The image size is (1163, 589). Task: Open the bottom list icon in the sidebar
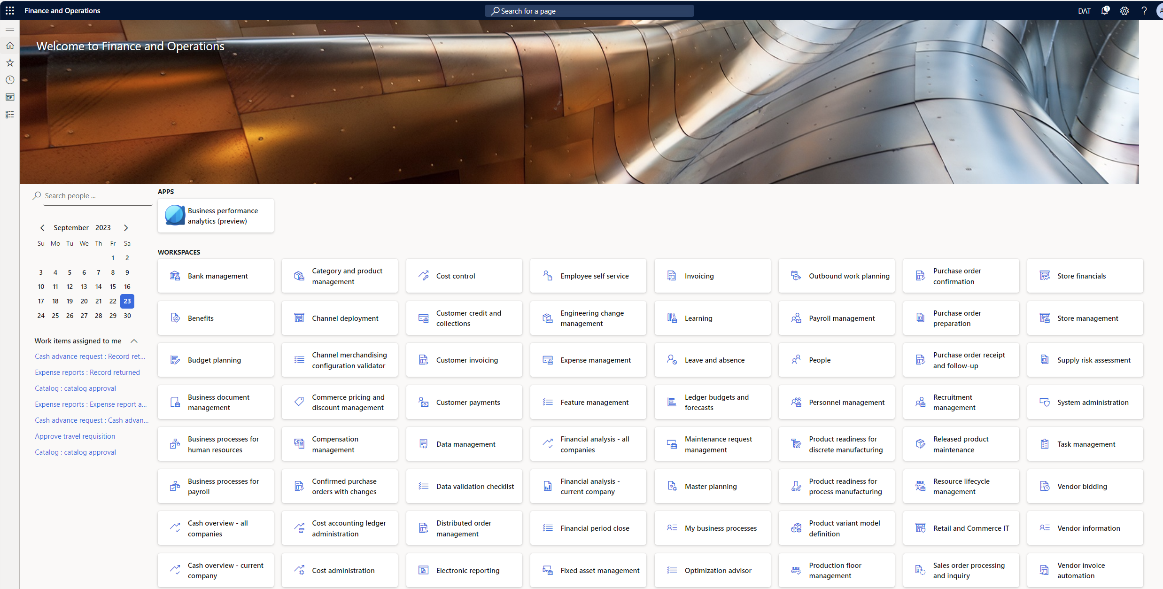10,114
